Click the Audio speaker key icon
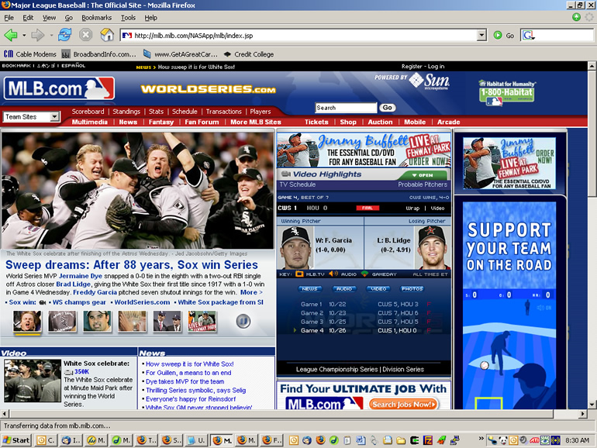The image size is (597, 448). tap(333, 274)
